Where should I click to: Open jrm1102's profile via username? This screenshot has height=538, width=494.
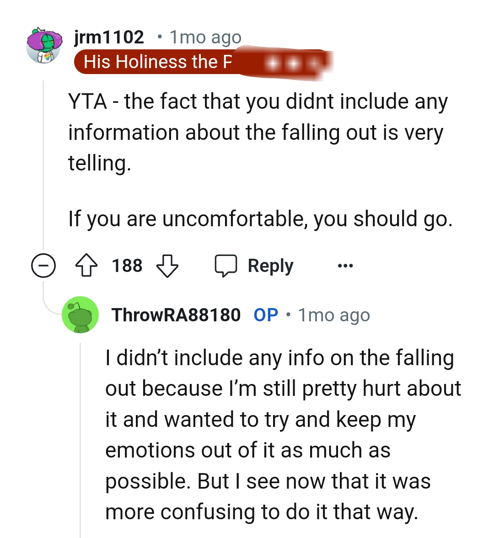click(x=108, y=37)
